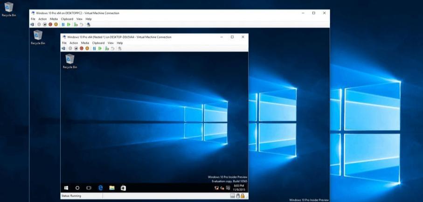Pause the VM in DESKTOPPC2 window toolbar
423x202 pixels.
(x=63, y=24)
